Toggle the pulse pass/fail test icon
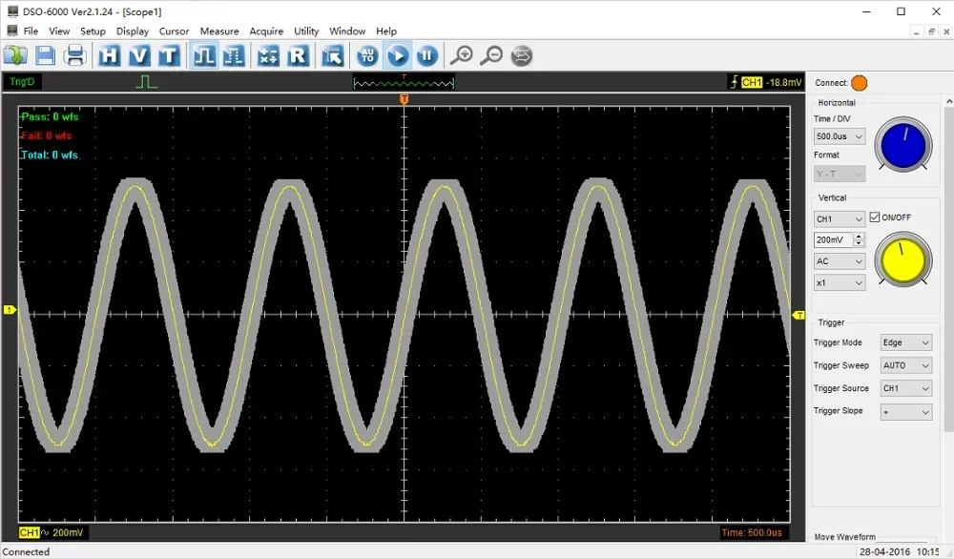 (201, 55)
